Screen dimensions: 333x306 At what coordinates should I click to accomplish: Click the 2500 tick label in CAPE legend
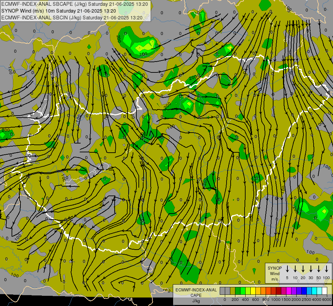(306, 300)
